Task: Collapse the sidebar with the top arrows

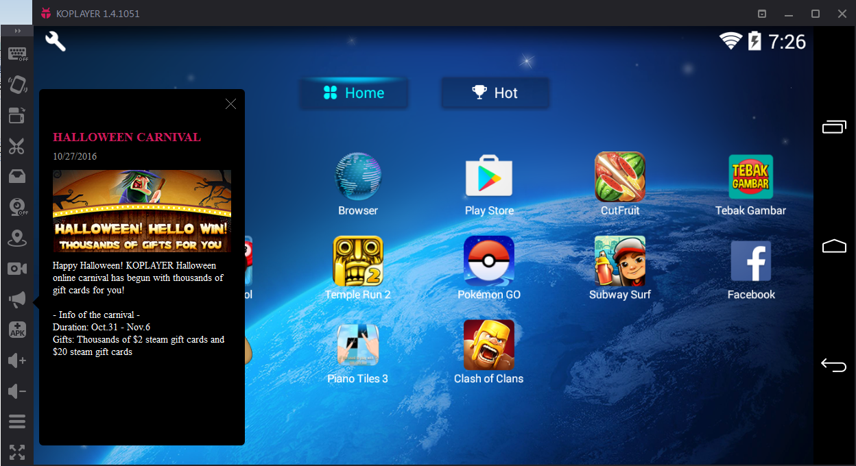Action: [17, 31]
